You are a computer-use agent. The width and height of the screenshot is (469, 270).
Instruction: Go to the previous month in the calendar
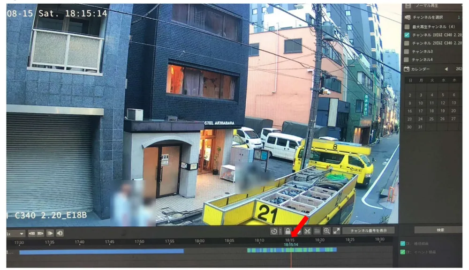[446, 69]
